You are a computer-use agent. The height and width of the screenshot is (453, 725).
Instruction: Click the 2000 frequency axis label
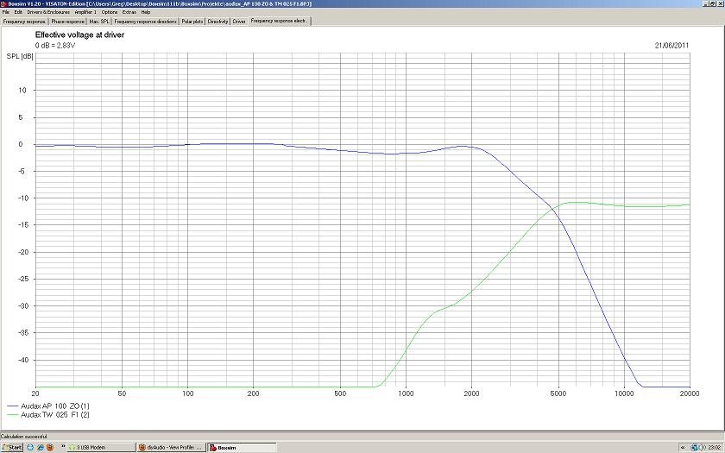pyautogui.click(x=471, y=393)
